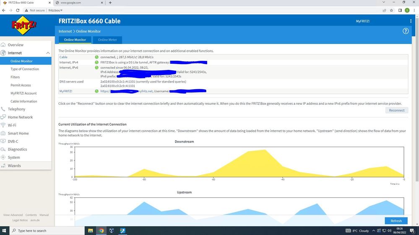Click the Windows taskbar search box
This screenshot has height=235, width=419.
coord(47,230)
